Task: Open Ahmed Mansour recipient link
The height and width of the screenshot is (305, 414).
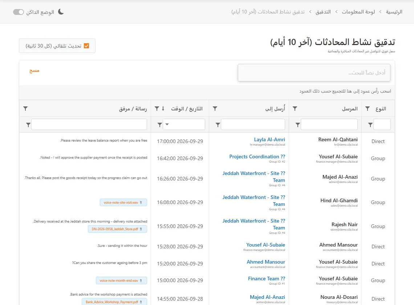Action: pyautogui.click(x=266, y=262)
